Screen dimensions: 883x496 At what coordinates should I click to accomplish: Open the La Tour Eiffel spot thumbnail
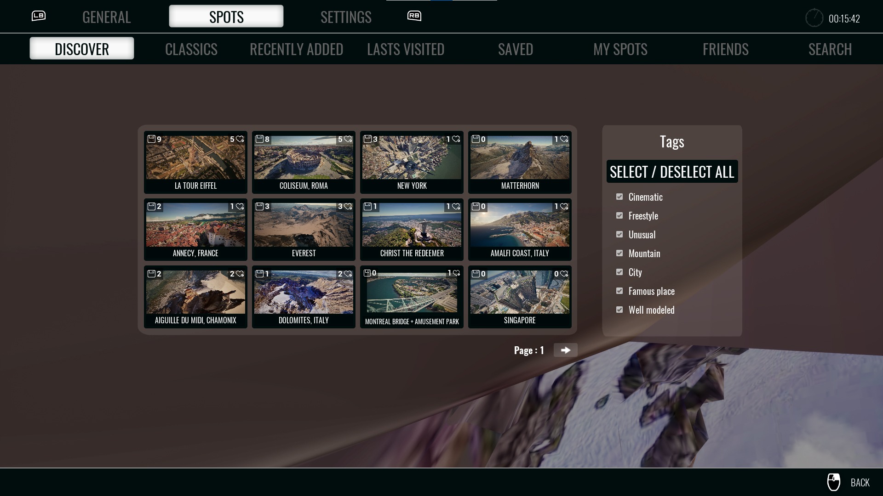tap(195, 157)
